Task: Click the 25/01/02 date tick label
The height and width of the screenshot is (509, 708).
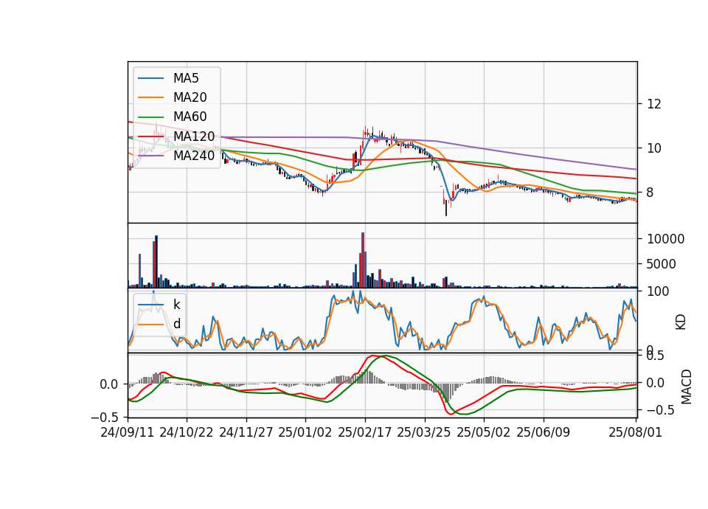Action: click(x=305, y=432)
